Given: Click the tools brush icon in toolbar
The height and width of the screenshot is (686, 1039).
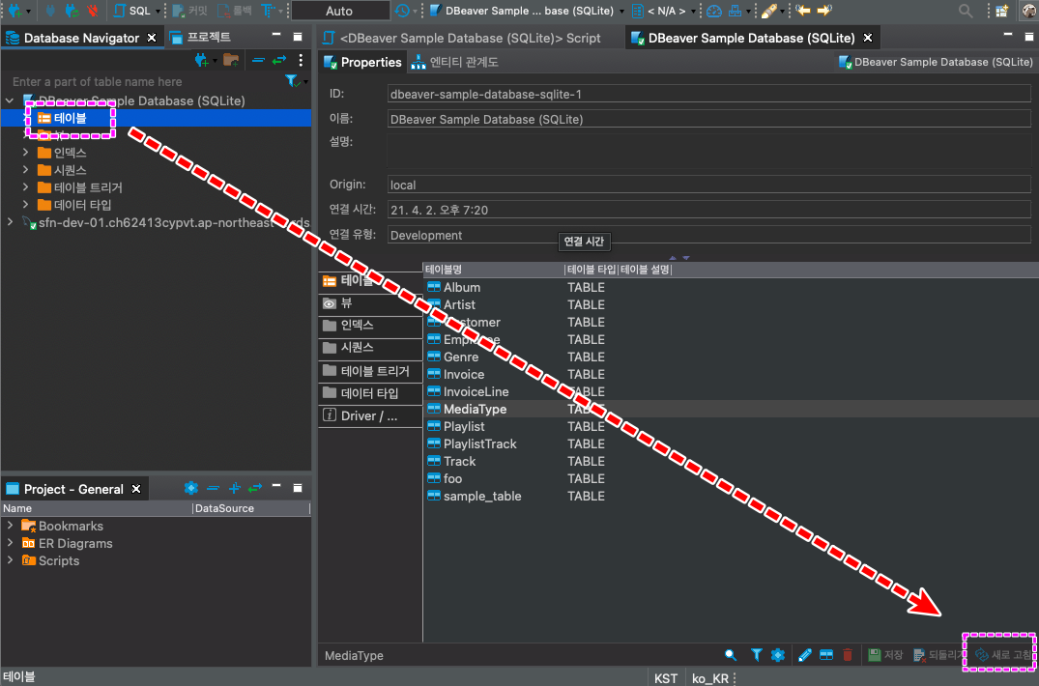Looking at the screenshot, I should coord(768,11).
